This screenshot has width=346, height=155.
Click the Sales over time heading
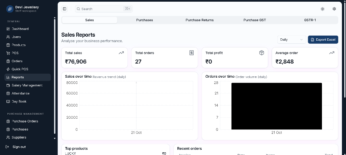78,76
